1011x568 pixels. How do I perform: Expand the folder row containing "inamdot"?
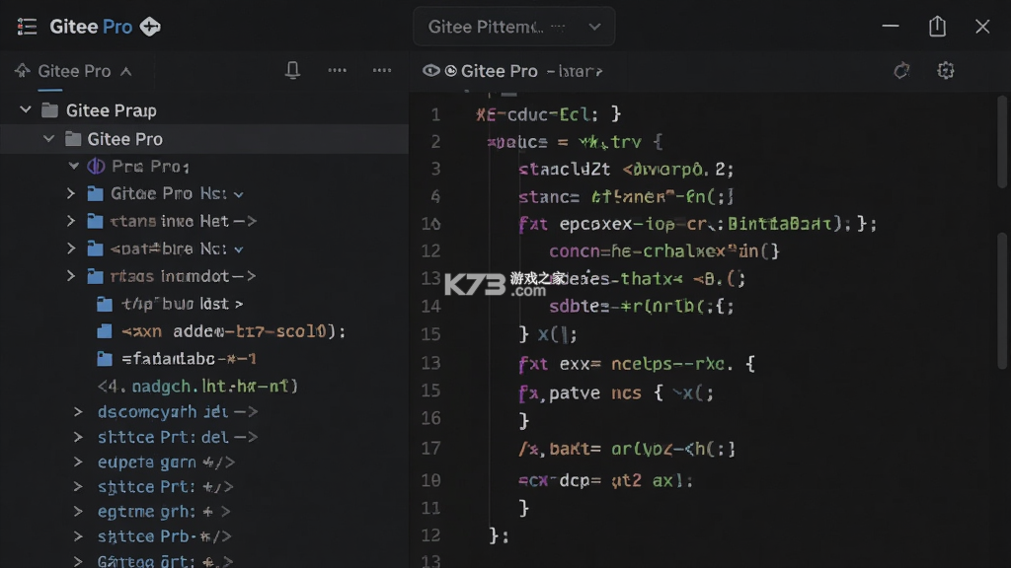pos(71,276)
